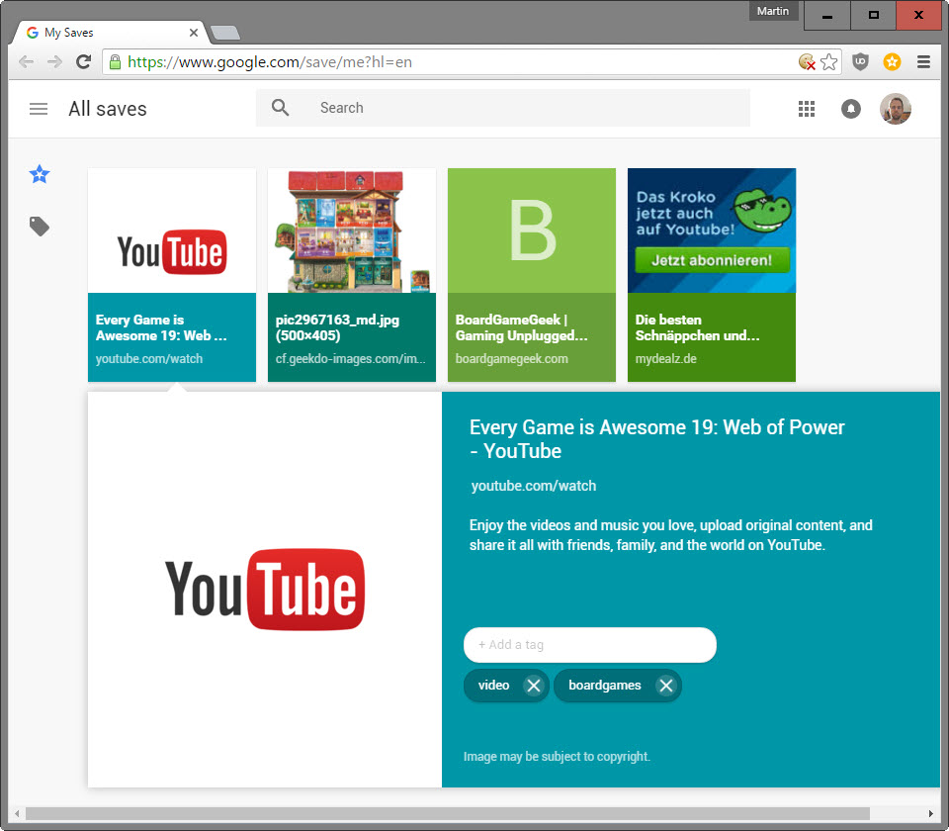Click the scrollbar left arrow
The width and height of the screenshot is (949, 831).
pyautogui.click(x=17, y=813)
